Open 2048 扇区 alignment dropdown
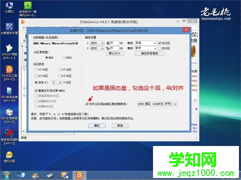The height and width of the screenshot is (180, 241). [x=157, y=104]
